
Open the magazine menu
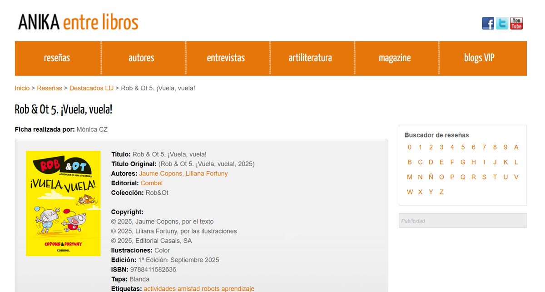(x=395, y=58)
